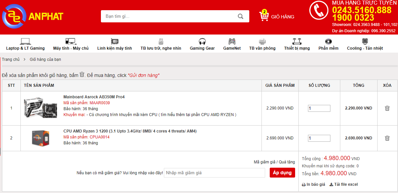
Task: Click the Showroom phone number line
Action: pos(365,25)
